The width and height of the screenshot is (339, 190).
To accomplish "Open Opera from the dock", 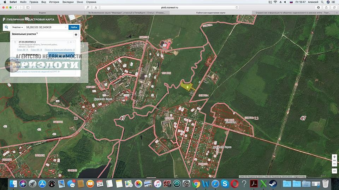I will (234, 184).
